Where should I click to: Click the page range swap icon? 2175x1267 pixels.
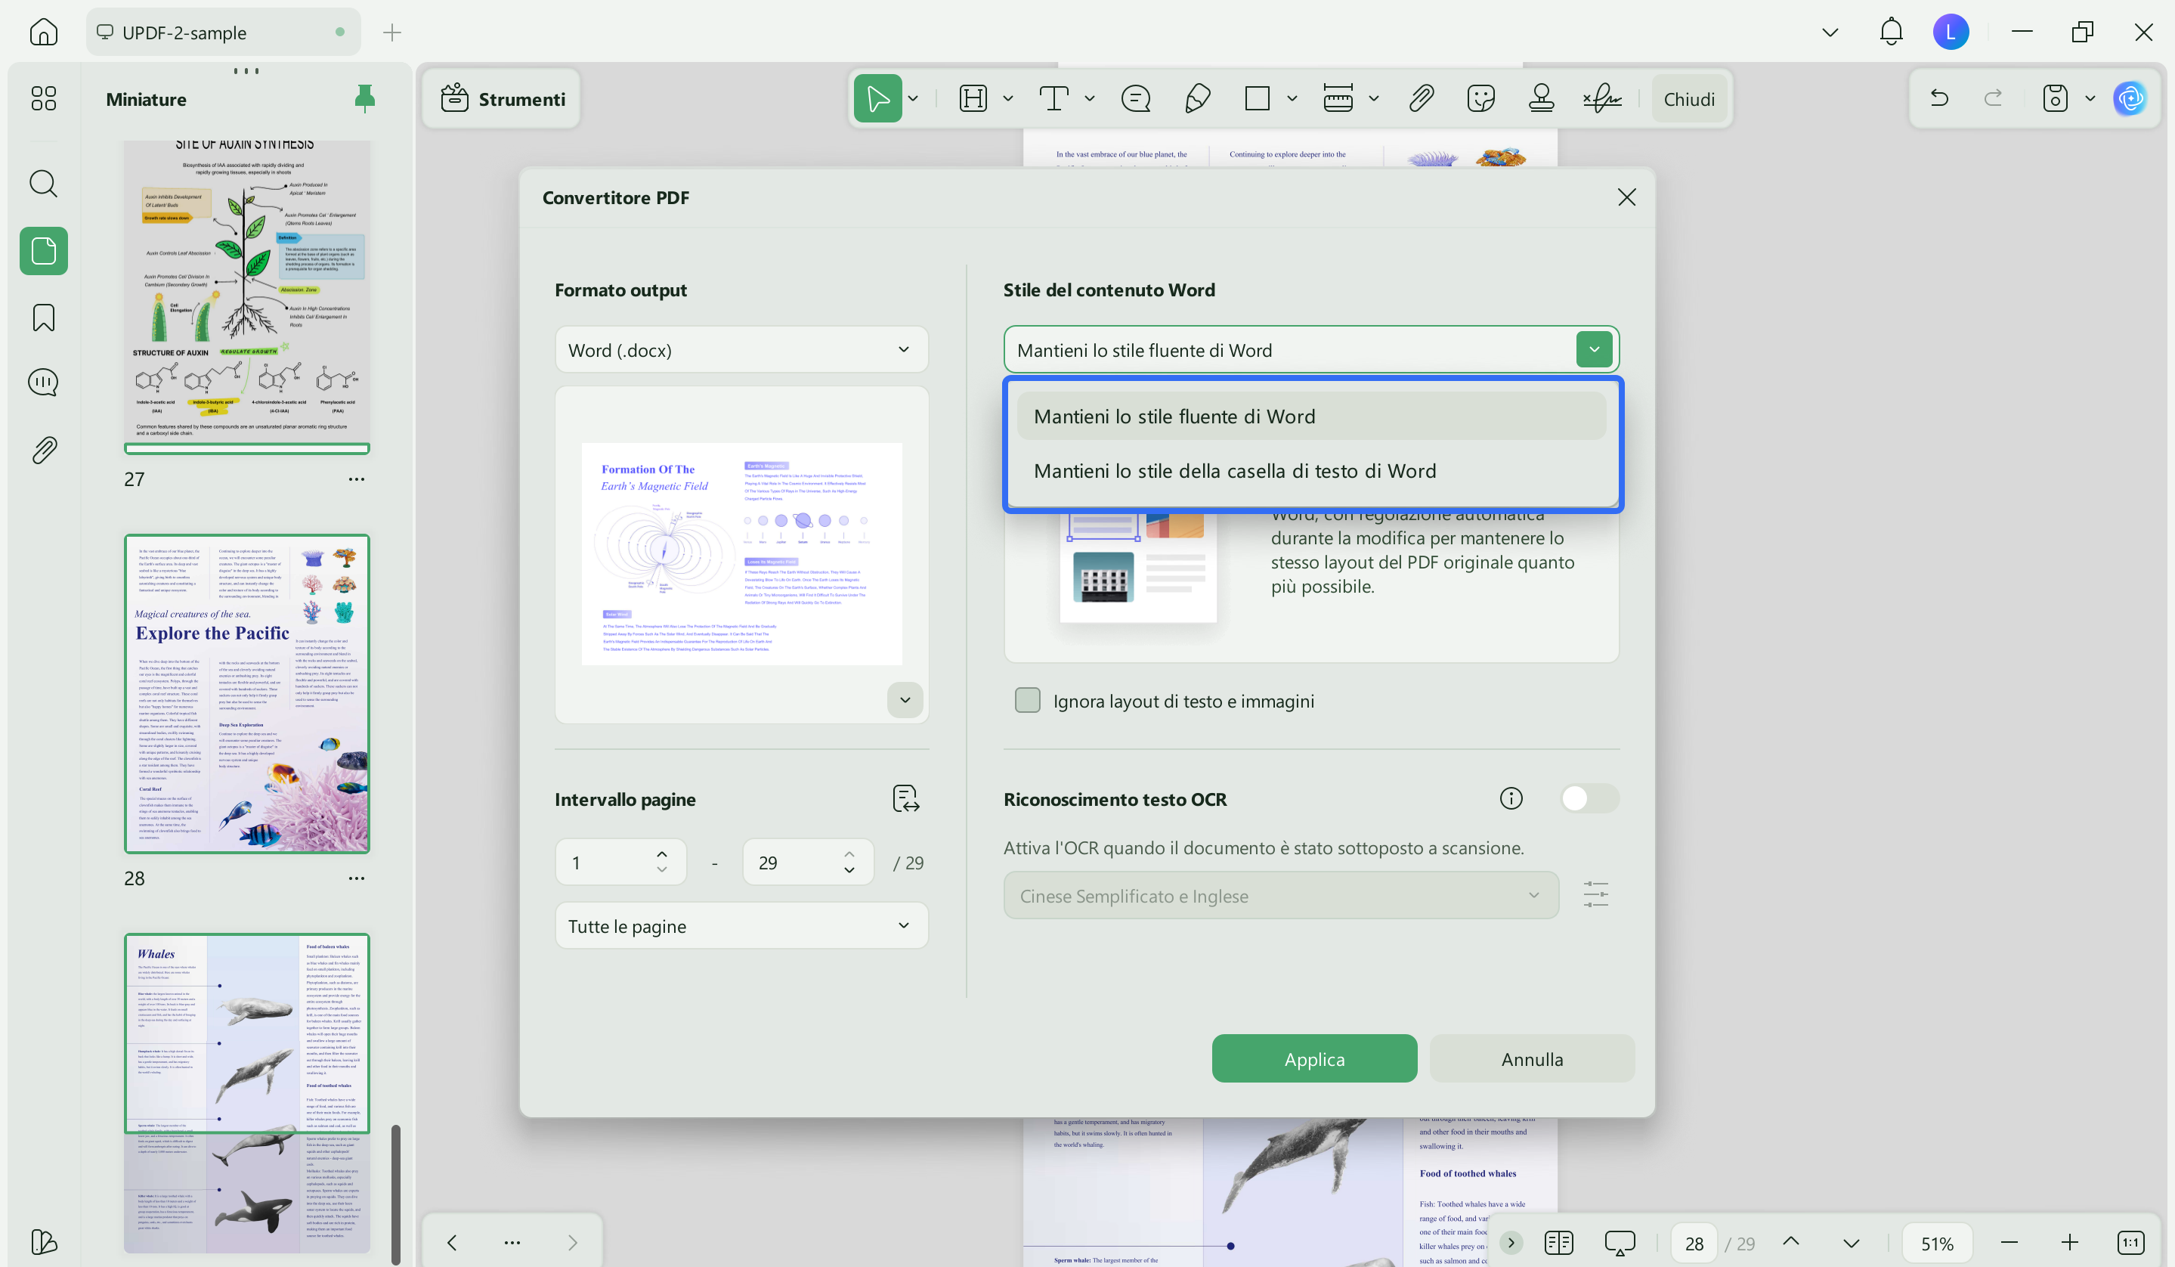[905, 798]
